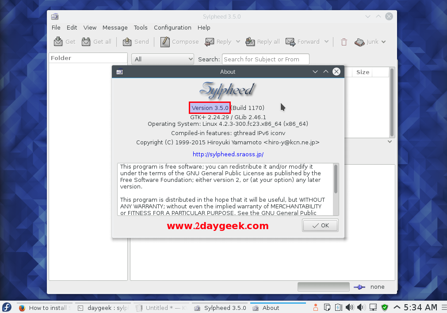
Task: Click the Sylpheed main window title icon
Action: tap(55, 16)
